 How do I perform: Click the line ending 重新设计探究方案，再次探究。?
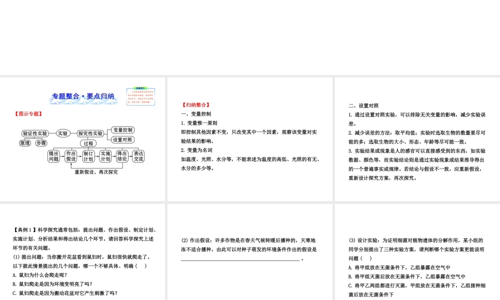[382, 178]
